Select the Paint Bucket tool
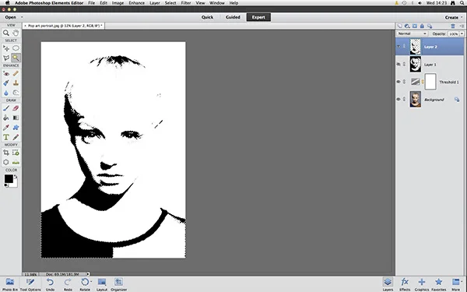Viewport: 467px width, 292px height. point(6,118)
